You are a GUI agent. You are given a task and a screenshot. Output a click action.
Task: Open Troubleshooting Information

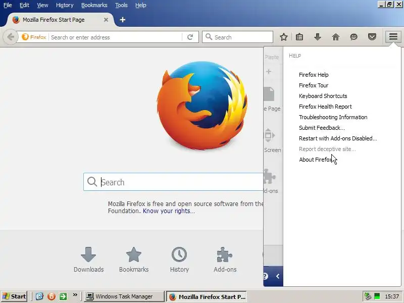pyautogui.click(x=333, y=117)
